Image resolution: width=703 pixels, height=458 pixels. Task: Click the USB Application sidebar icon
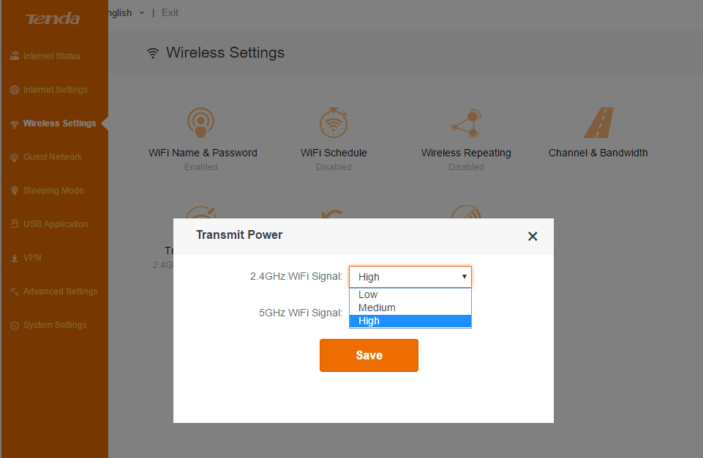[15, 224]
